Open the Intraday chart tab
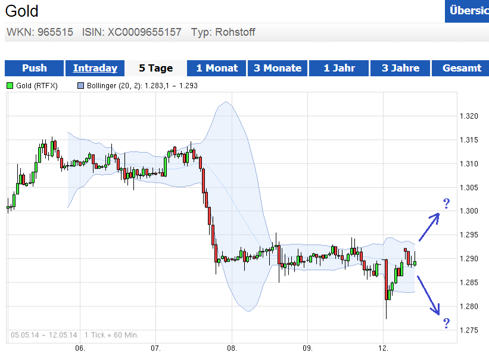The image size is (489, 354). (x=95, y=68)
